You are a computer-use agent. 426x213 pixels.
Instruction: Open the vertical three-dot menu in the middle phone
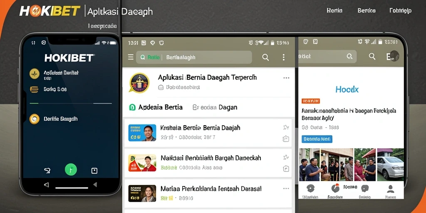[x=283, y=57]
